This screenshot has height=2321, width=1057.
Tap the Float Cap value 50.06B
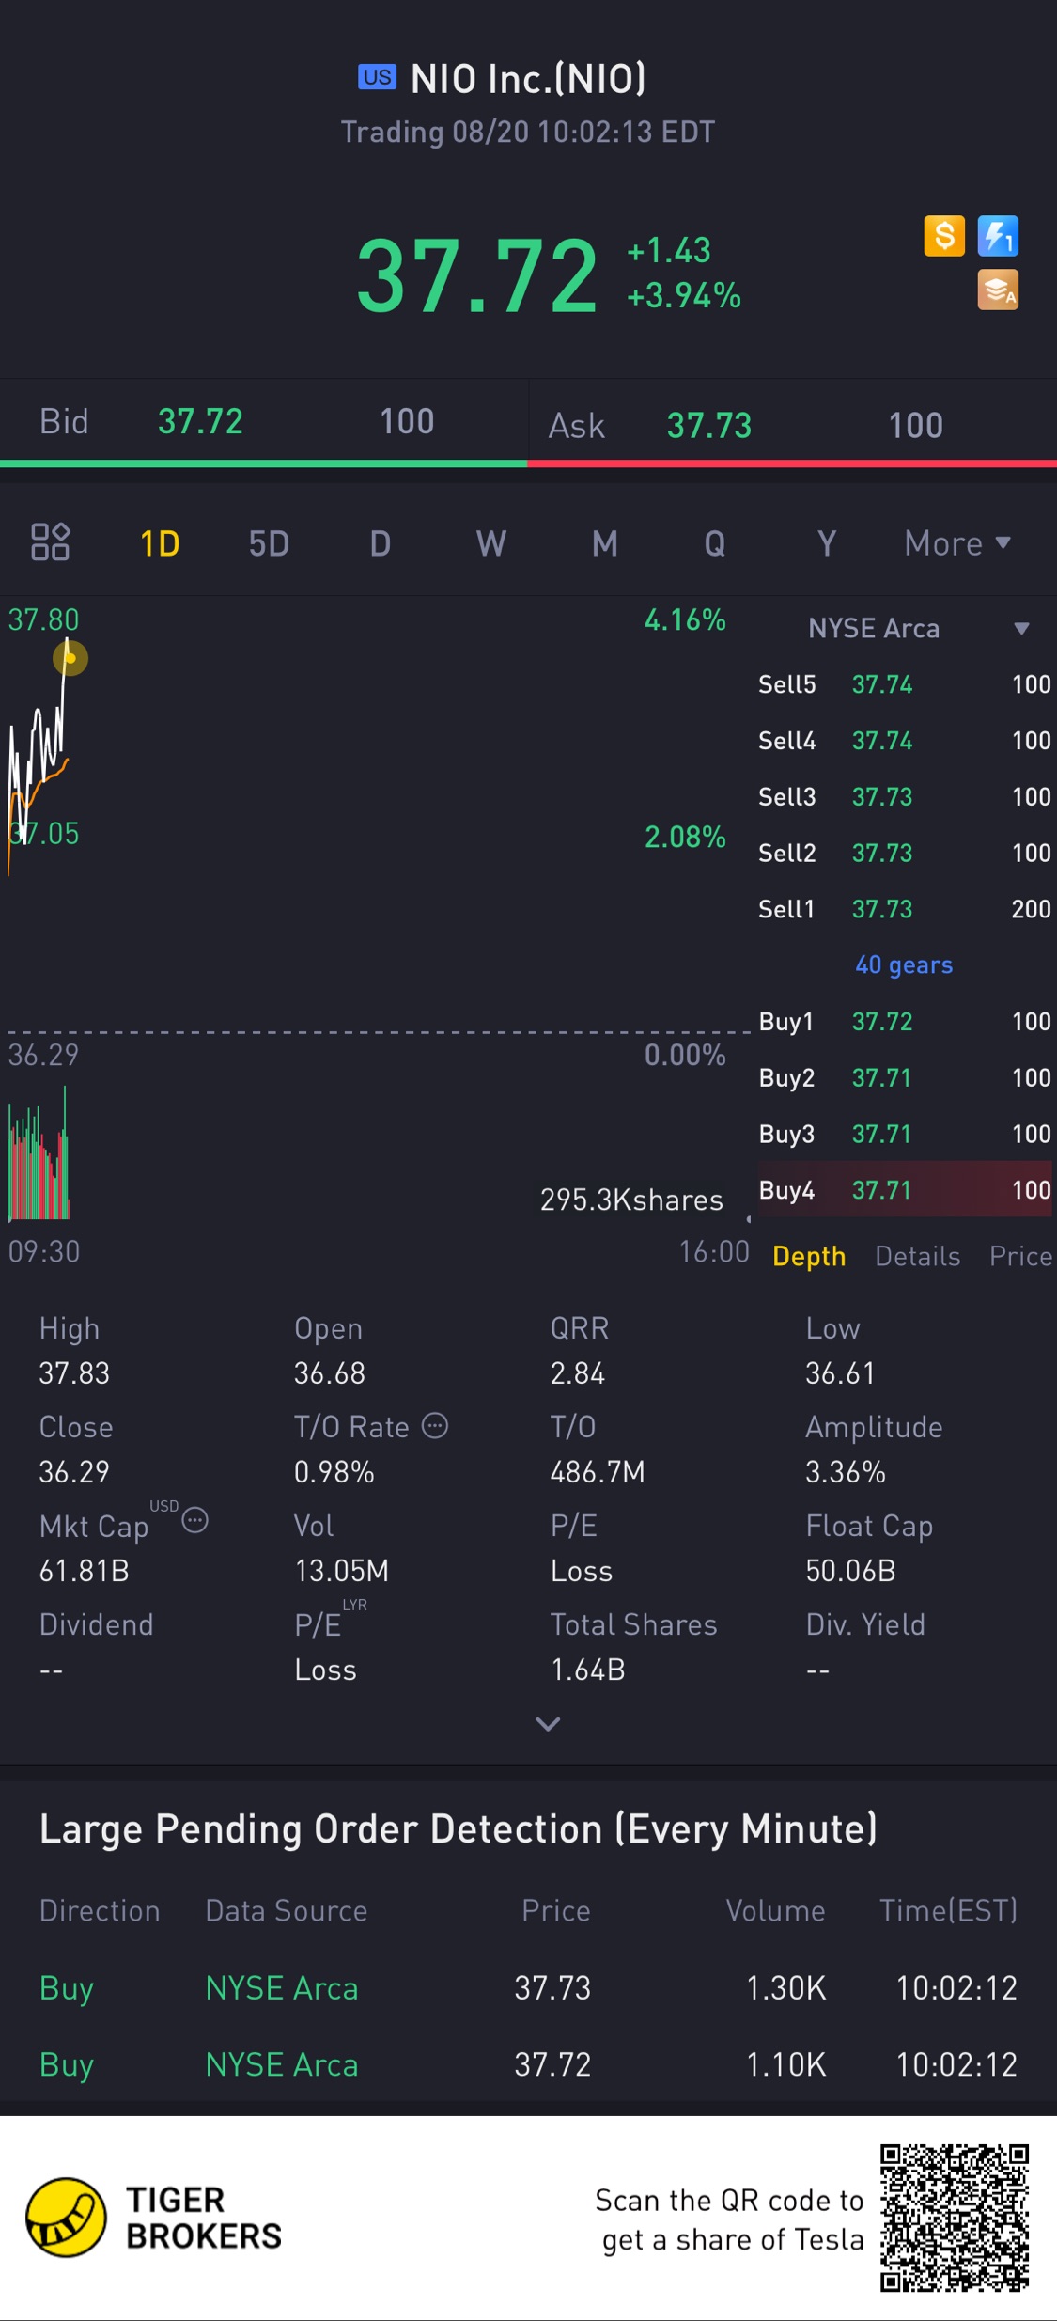pos(850,1571)
